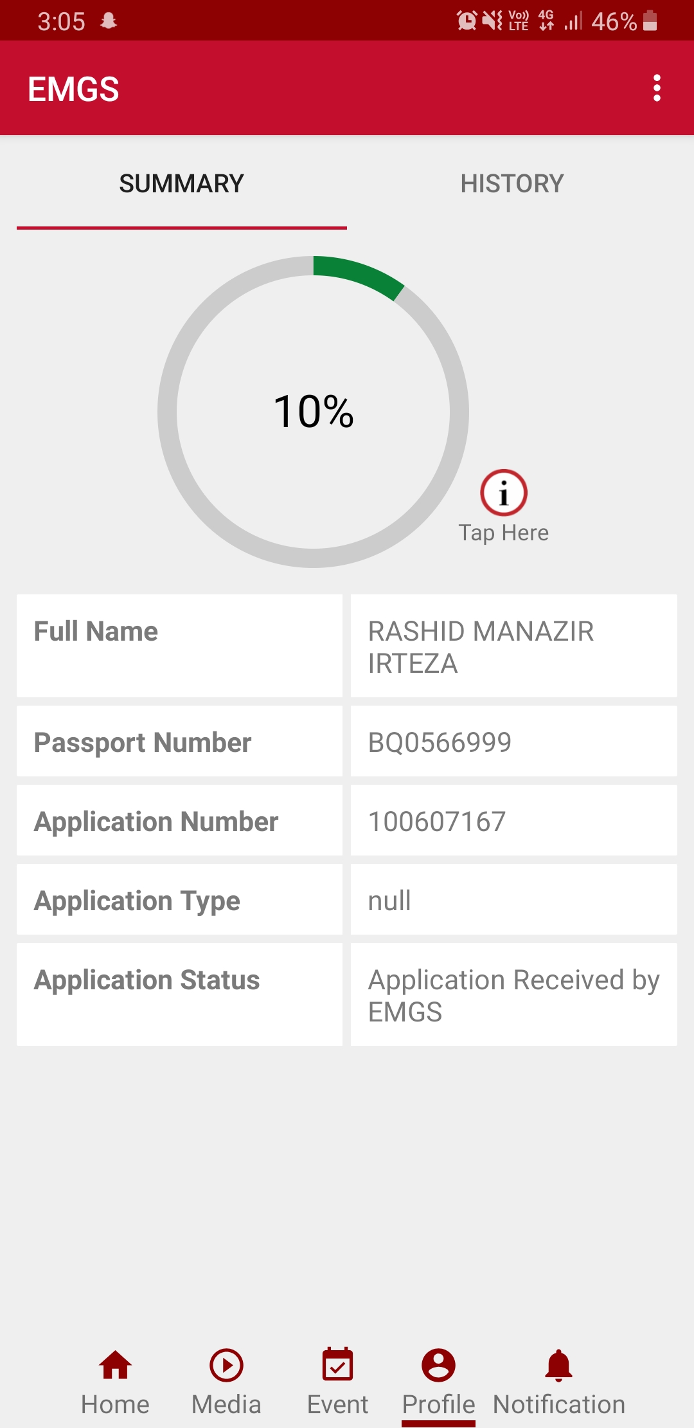Switch to the HISTORY tab
Image resolution: width=694 pixels, height=1428 pixels.
coord(512,184)
